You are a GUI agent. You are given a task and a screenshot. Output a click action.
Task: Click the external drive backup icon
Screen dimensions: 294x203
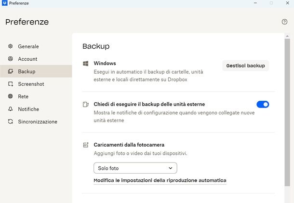85,104
